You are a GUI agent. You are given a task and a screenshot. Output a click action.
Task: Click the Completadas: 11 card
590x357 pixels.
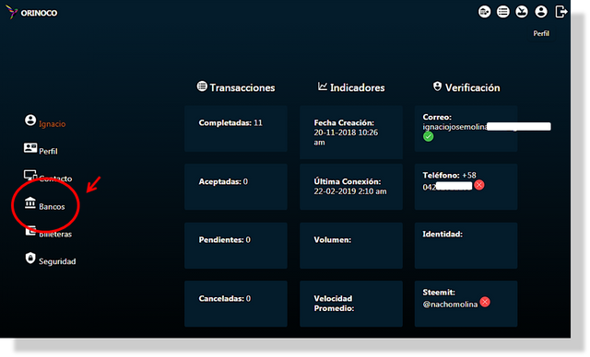236,129
